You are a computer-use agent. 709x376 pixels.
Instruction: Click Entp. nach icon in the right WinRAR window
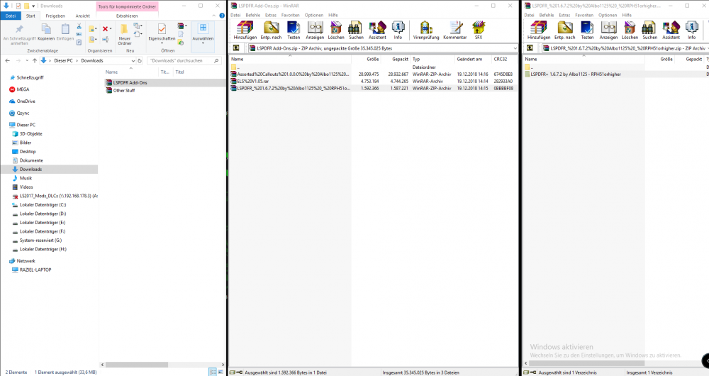tap(565, 30)
